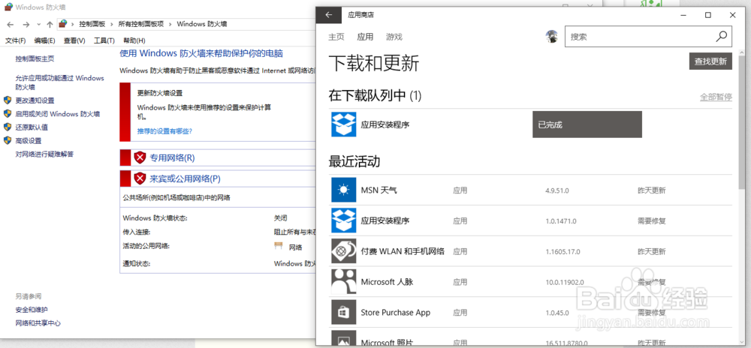Click the Microsoft 人脉 app name

coord(387,282)
